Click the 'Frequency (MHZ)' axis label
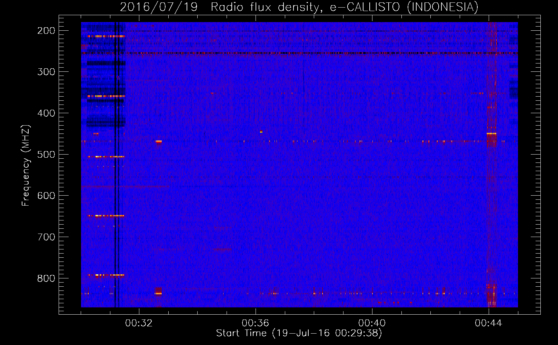The image size is (558, 345). (x=26, y=165)
